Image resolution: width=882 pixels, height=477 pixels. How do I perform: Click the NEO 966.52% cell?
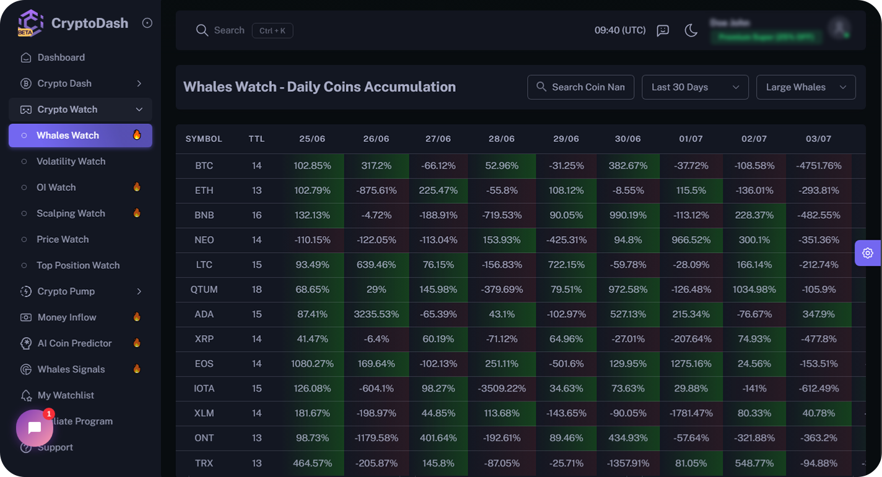pos(691,240)
